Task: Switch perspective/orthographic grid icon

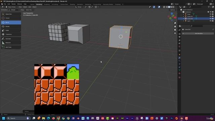Action: 175,33
